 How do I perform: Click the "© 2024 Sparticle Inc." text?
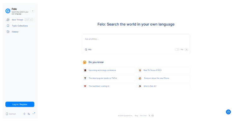point(126,116)
